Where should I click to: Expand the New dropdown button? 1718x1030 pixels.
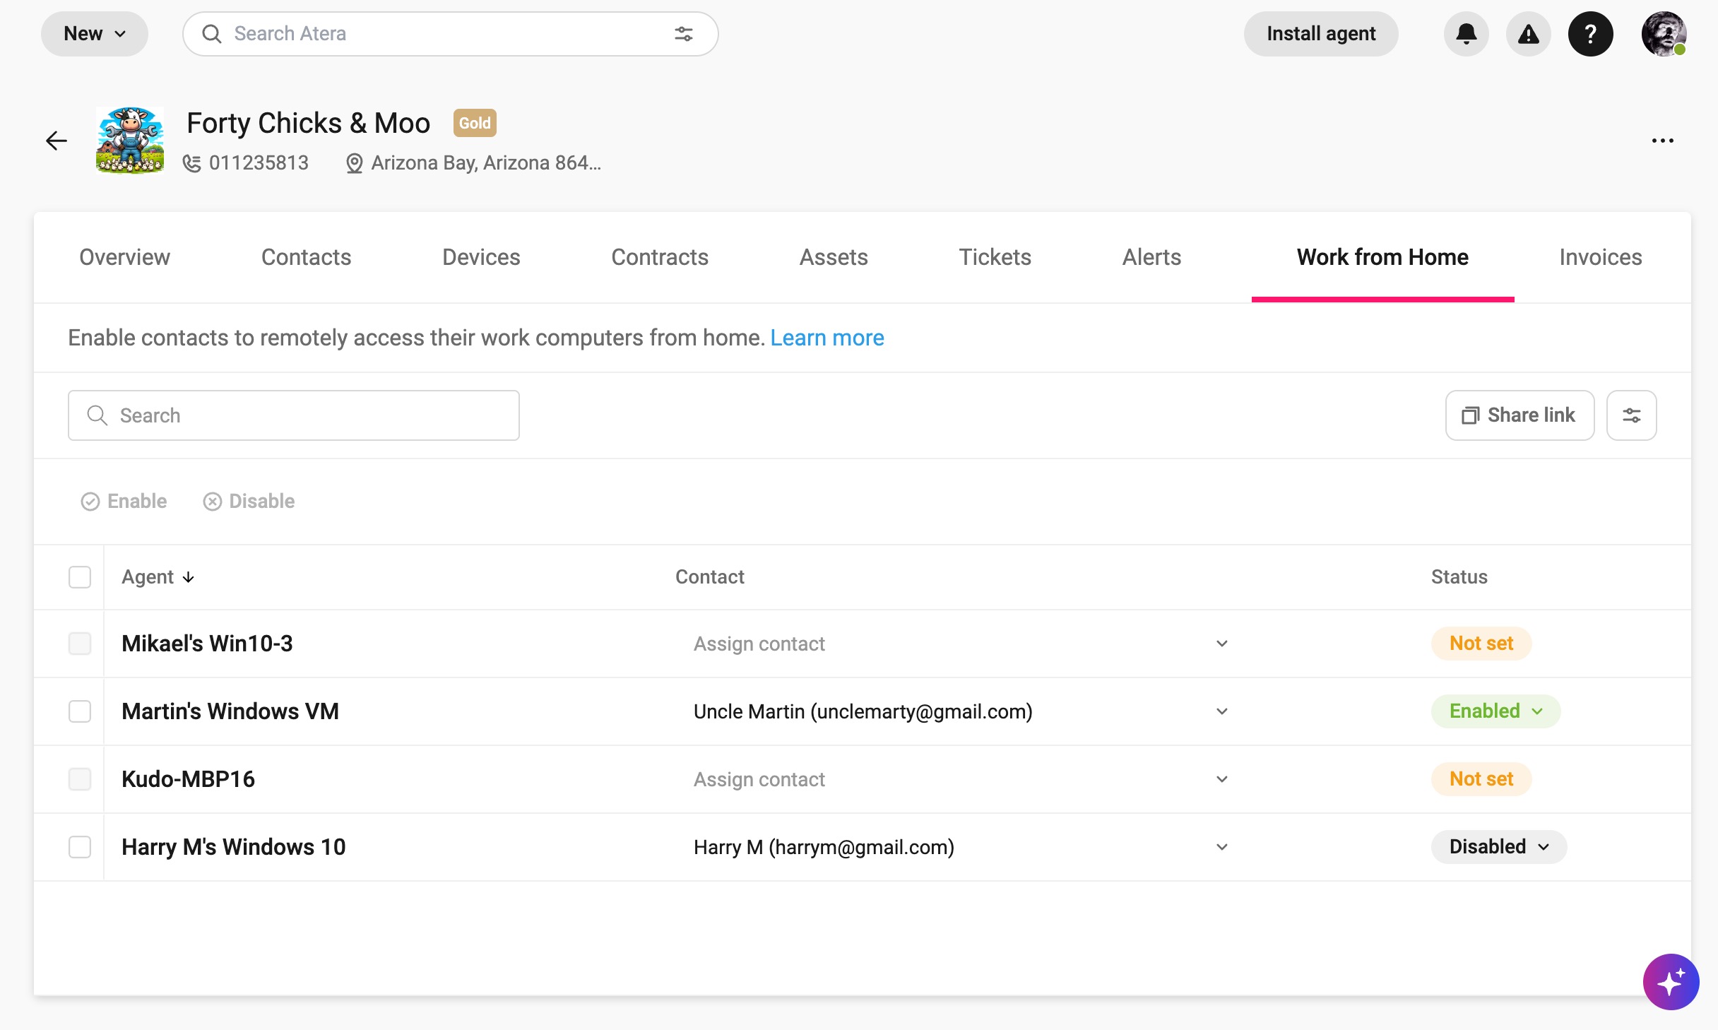(95, 34)
